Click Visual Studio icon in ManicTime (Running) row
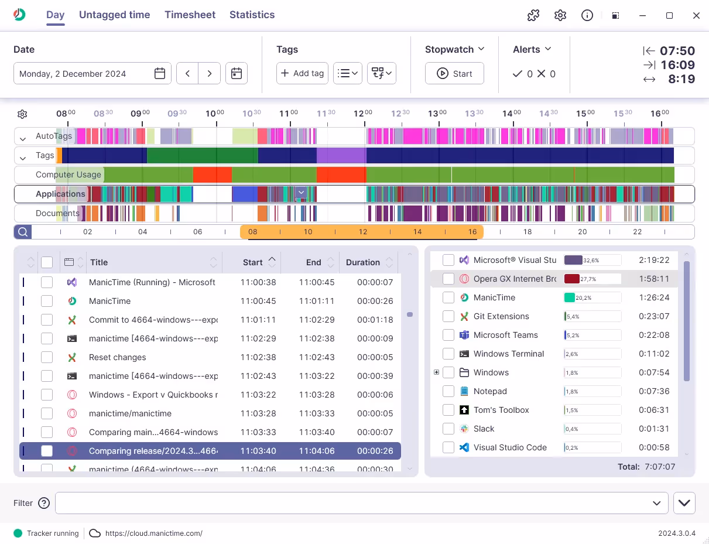Image resolution: width=709 pixels, height=544 pixels. click(x=71, y=282)
